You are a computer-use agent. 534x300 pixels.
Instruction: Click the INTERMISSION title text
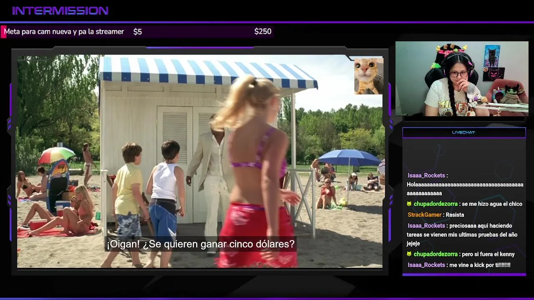[x=60, y=11]
